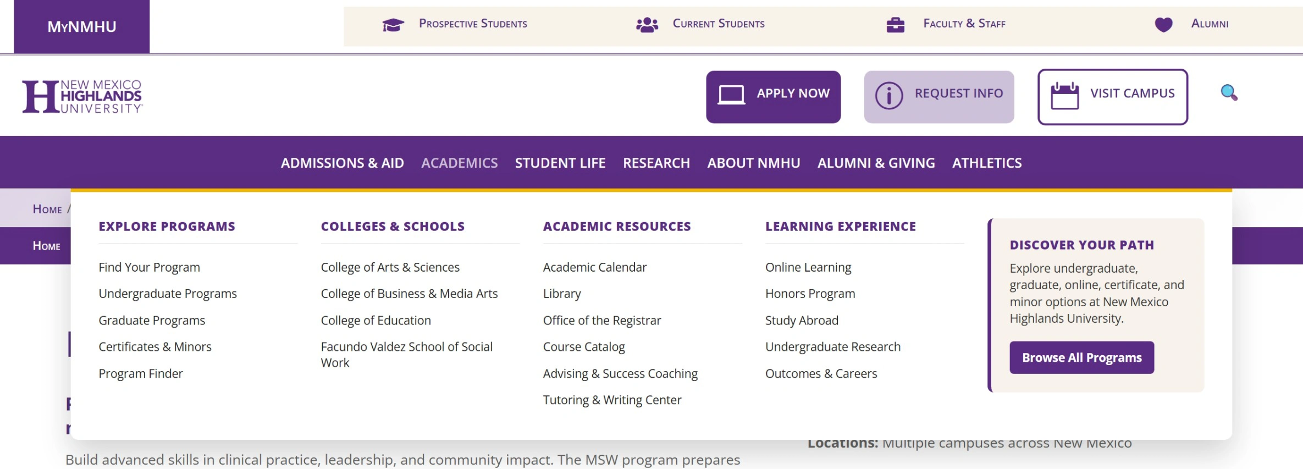The height and width of the screenshot is (469, 1303).
Task: Open Honors Program link
Action: pos(810,294)
